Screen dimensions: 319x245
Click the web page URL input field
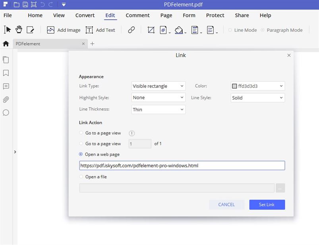[182, 165]
